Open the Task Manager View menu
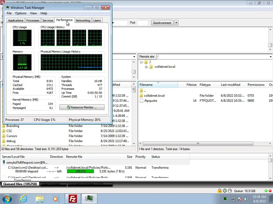This screenshot has height=204, width=273. point(33,13)
